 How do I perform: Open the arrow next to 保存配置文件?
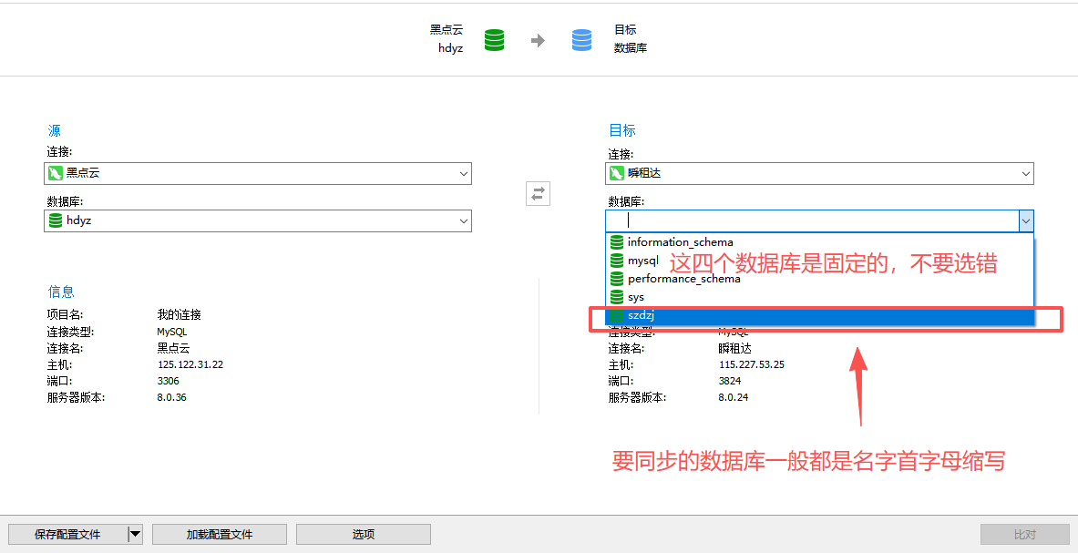[x=135, y=535]
